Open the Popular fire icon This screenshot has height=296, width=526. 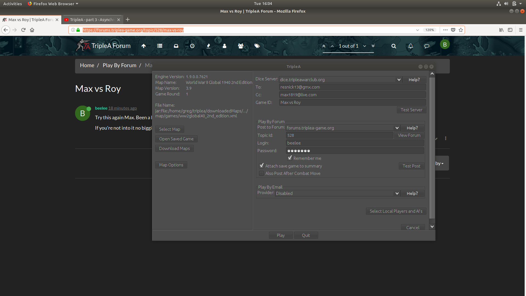(x=208, y=46)
